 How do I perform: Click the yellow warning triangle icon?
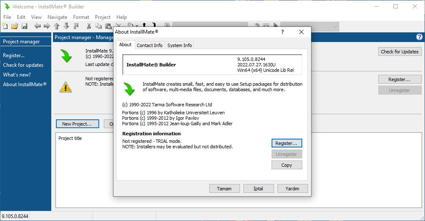click(x=66, y=87)
